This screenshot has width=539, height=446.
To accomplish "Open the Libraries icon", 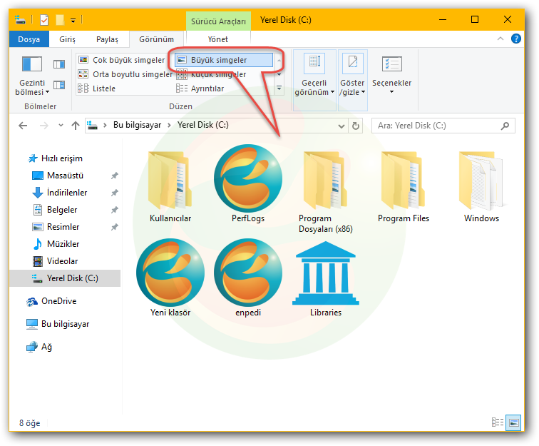I will coord(326,273).
